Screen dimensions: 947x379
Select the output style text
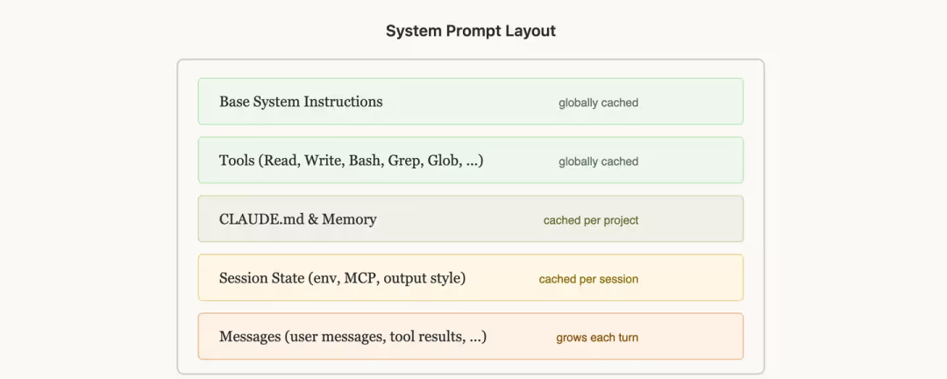[424, 278]
